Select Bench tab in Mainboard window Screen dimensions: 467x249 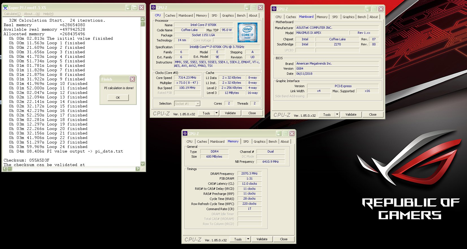coord(362,17)
